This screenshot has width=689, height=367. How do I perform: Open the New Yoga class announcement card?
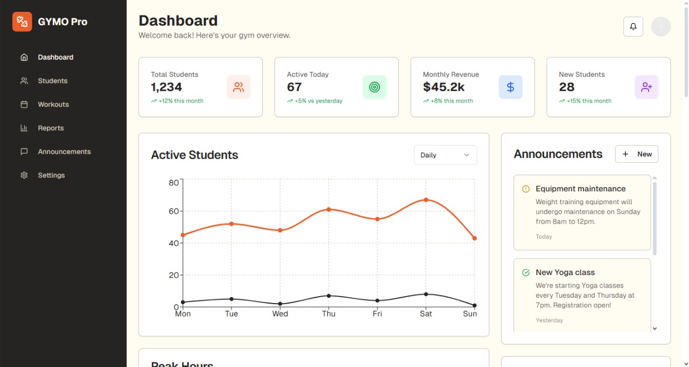click(x=582, y=296)
